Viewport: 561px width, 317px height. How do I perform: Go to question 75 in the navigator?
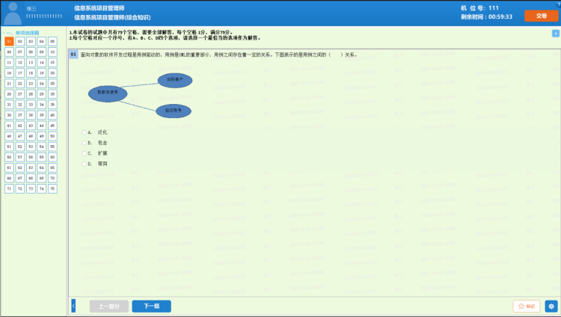coord(52,189)
